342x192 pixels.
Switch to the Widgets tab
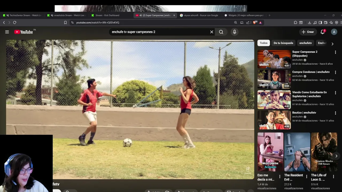pos(244,15)
